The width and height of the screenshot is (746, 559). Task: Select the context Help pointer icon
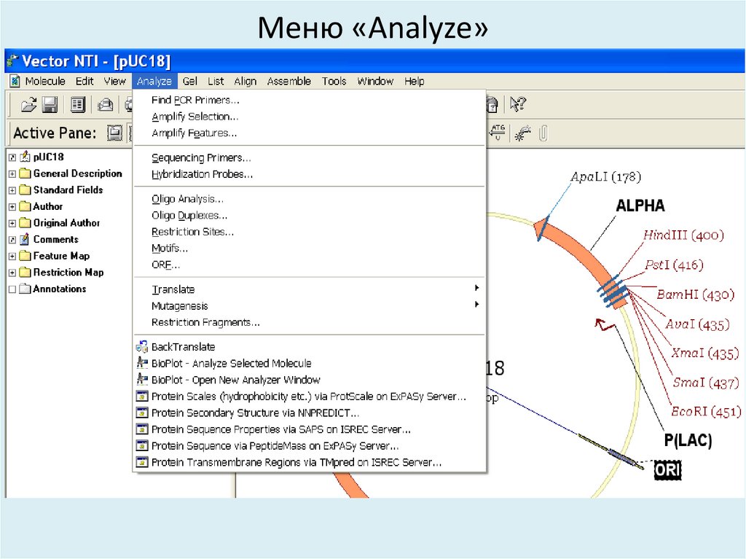(516, 103)
